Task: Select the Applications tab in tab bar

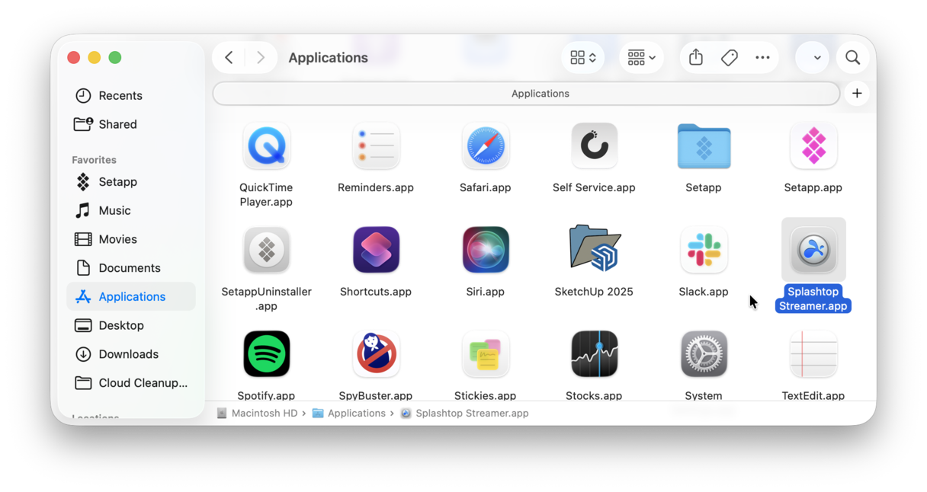Action: coord(526,94)
